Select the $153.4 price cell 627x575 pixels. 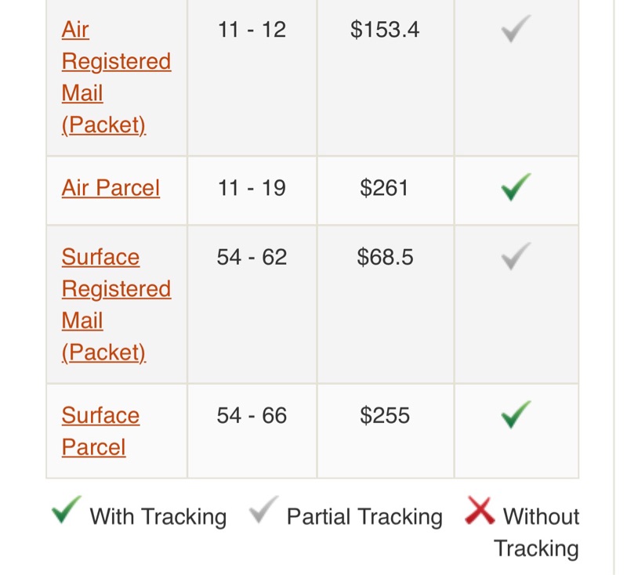pyautogui.click(x=385, y=30)
